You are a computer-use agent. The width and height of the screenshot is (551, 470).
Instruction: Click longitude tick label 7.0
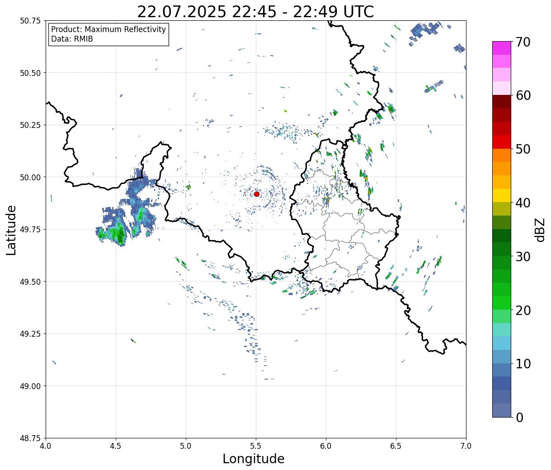[x=466, y=446]
